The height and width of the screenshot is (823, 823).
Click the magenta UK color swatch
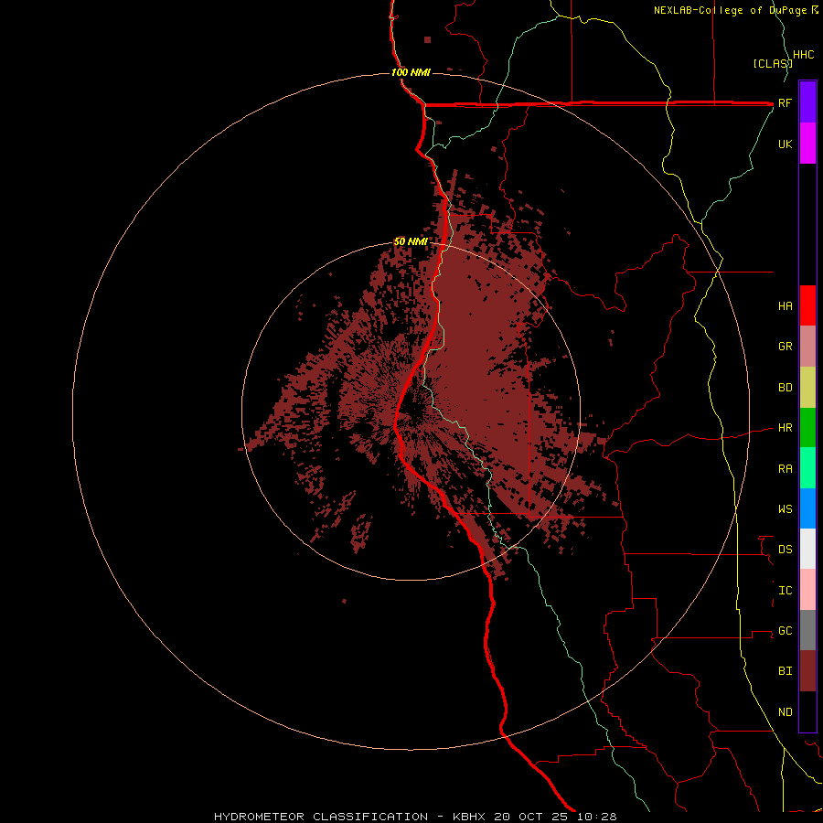click(x=807, y=144)
